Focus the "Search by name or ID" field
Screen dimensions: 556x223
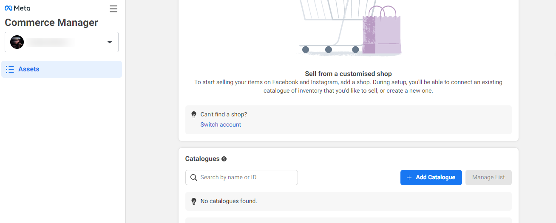click(247, 178)
